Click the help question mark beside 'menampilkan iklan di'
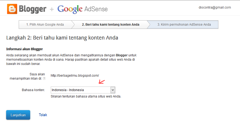The height and width of the screenshot is (125, 240). [x=44, y=79]
